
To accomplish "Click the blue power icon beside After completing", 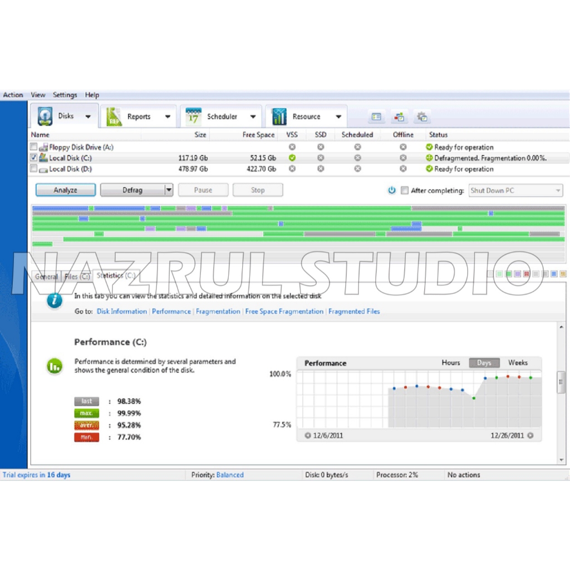I will click(x=392, y=190).
